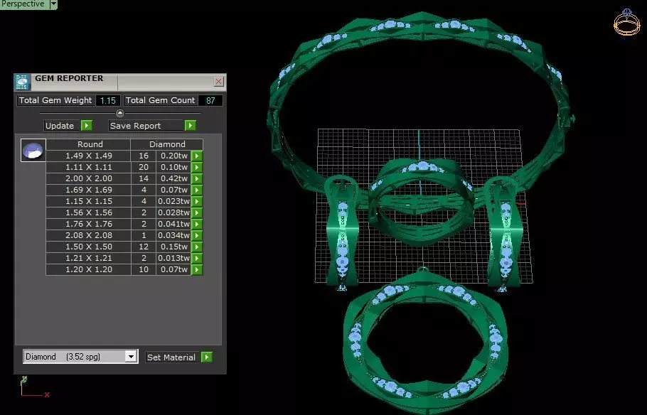Click the Perspective viewport title tab
647x415 pixels.
[x=22, y=4]
